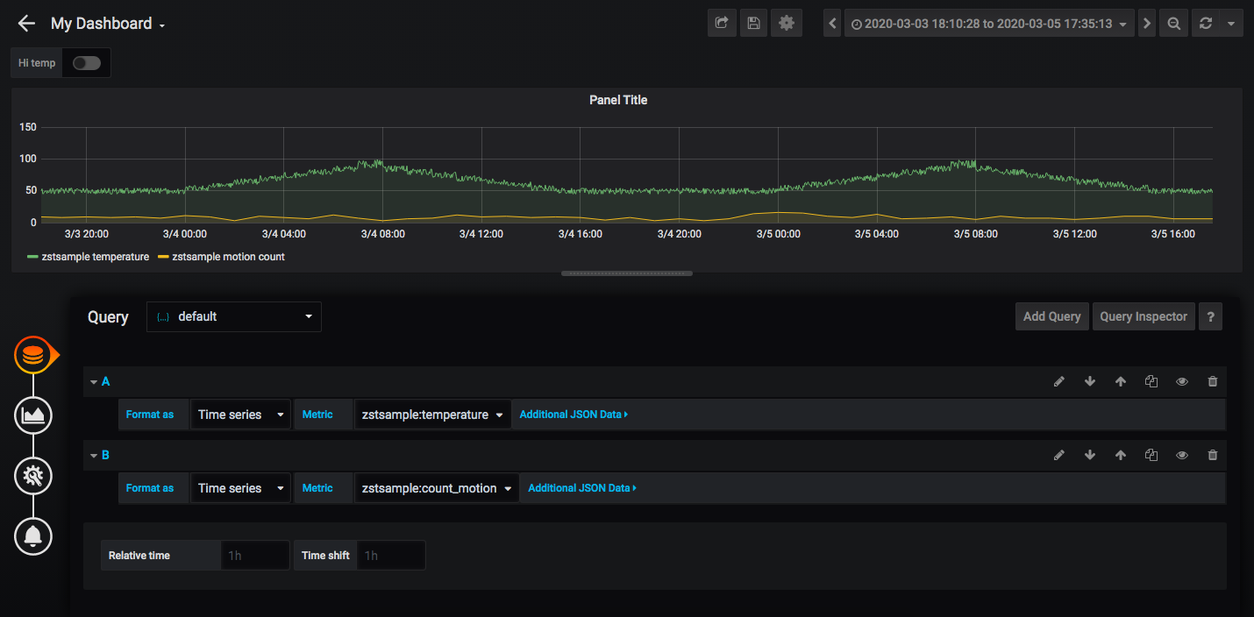Toggle visibility eye of query A
The height and width of the screenshot is (617, 1254).
click(x=1182, y=381)
